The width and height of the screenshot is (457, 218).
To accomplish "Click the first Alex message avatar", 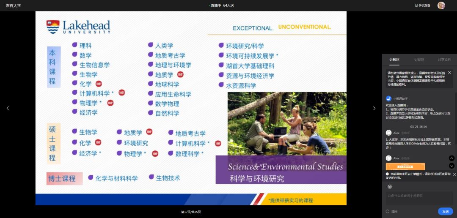I will pos(388,133).
